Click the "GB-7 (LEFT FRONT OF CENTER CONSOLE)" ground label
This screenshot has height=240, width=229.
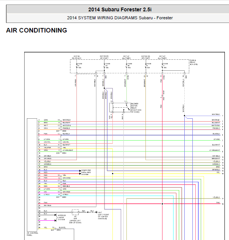103,215
